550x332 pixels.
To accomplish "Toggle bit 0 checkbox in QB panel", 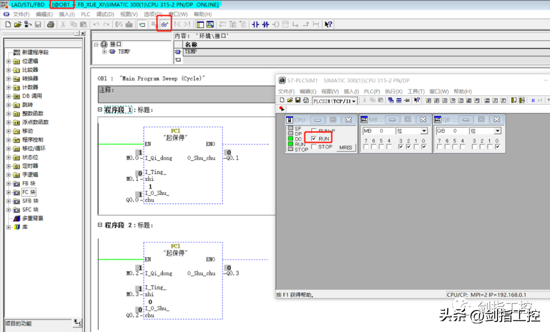I will 497,147.
